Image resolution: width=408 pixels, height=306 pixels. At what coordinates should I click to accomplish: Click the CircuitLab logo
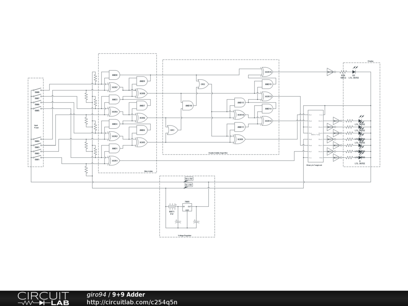(43, 298)
